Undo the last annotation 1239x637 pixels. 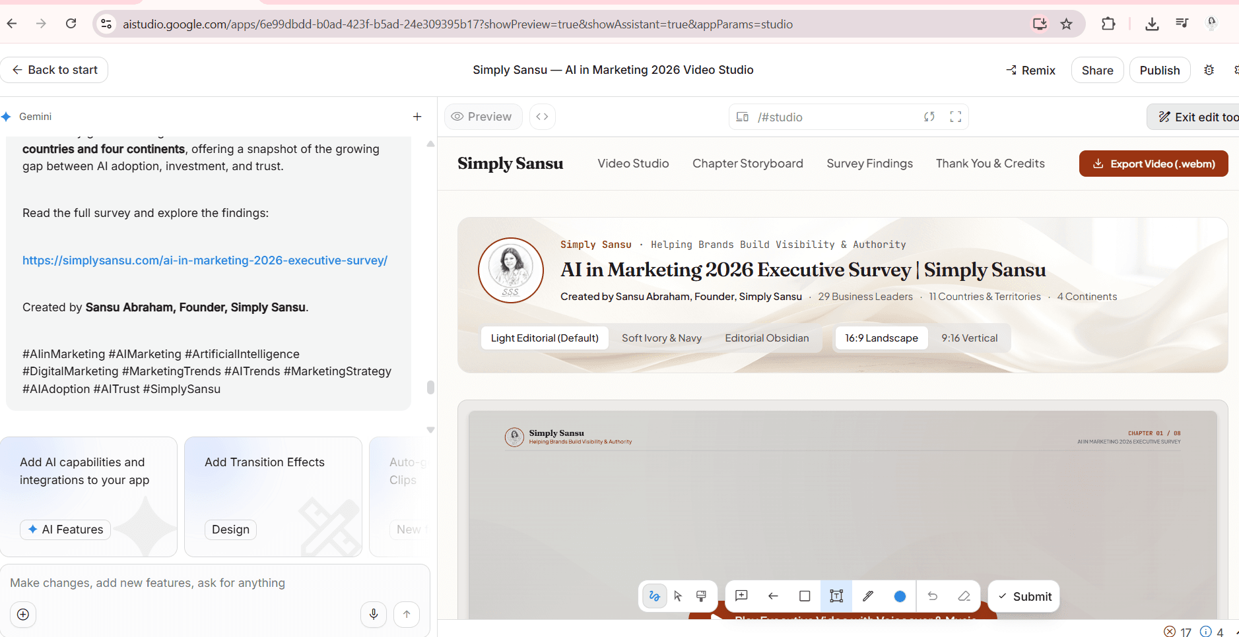coord(932,596)
